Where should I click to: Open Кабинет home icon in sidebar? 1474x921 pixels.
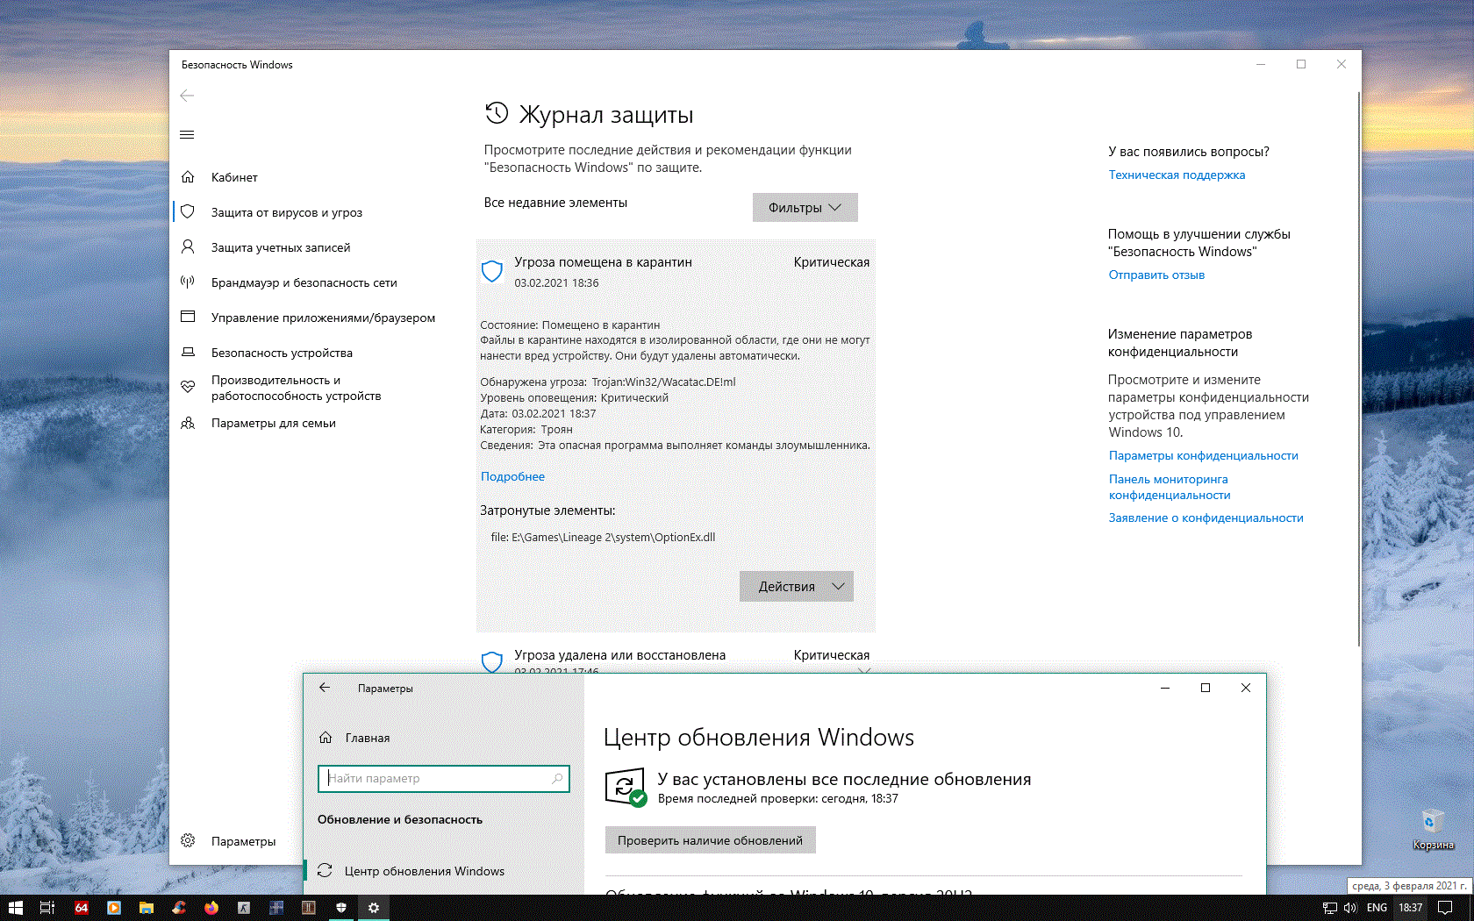click(188, 177)
